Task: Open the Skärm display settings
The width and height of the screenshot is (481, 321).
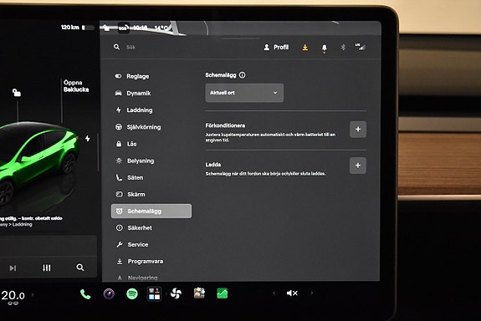Action: pyautogui.click(x=130, y=194)
